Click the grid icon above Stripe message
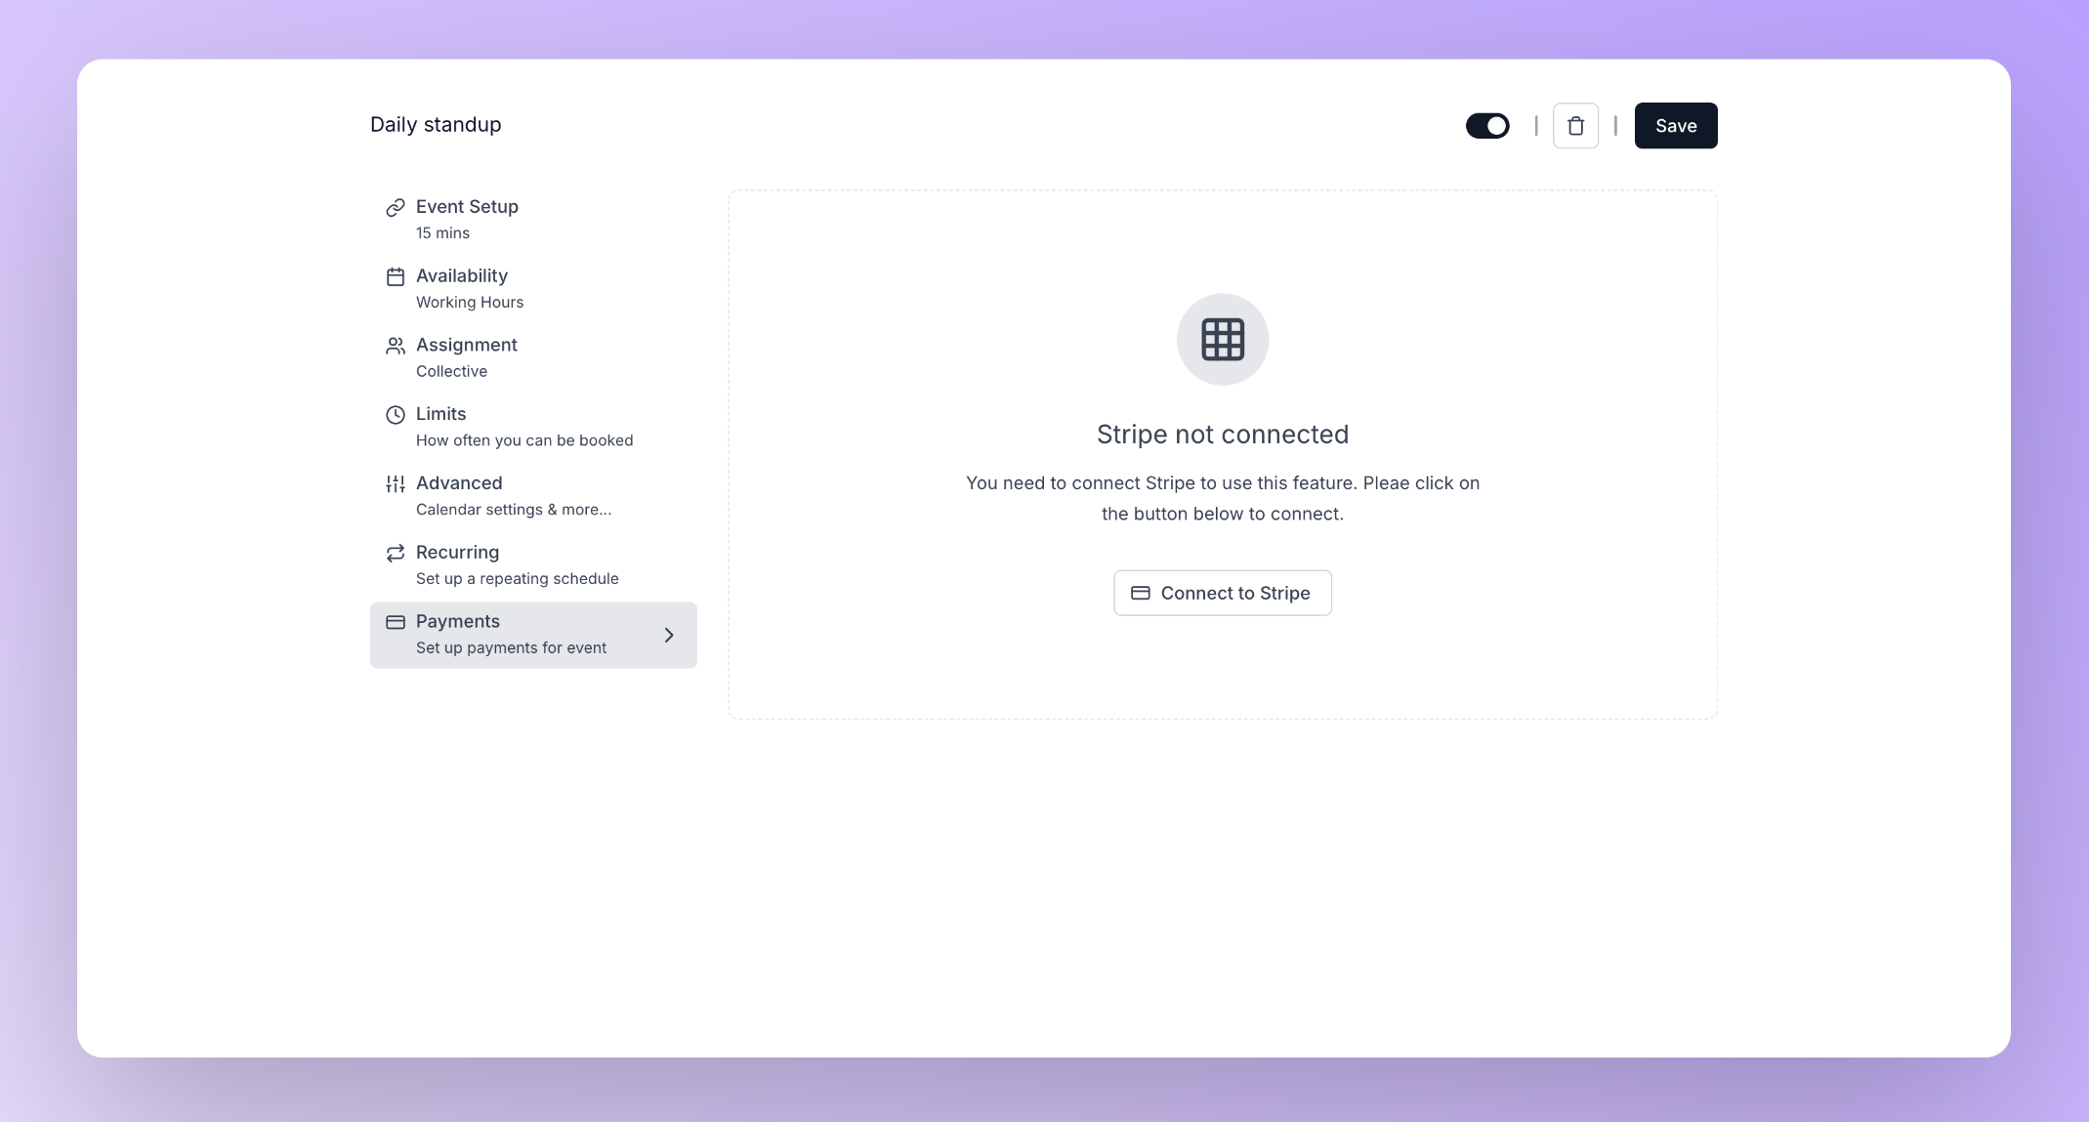Image resolution: width=2089 pixels, height=1122 pixels. click(1223, 339)
